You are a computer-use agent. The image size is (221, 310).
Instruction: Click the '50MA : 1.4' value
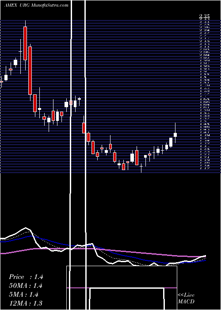pyautogui.click(x=26, y=286)
